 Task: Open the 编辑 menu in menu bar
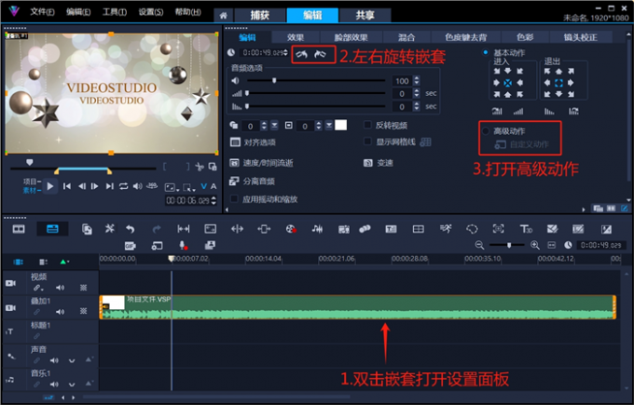(78, 12)
